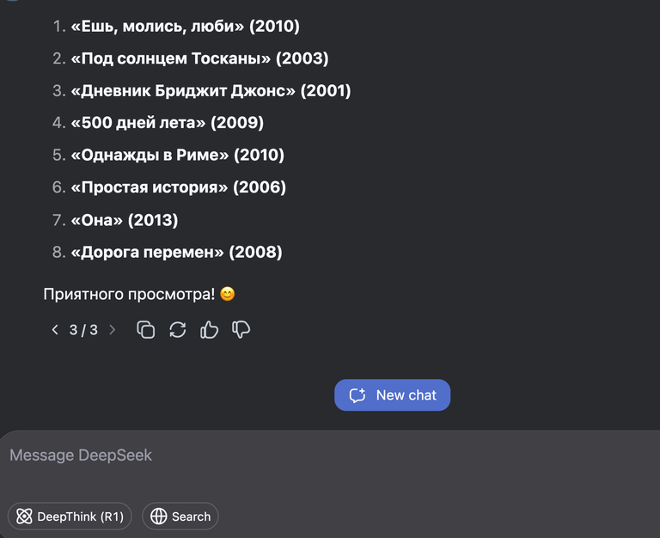
Task: Click the smiling emoji after «Приятного просмотра!»
Action: [227, 294]
